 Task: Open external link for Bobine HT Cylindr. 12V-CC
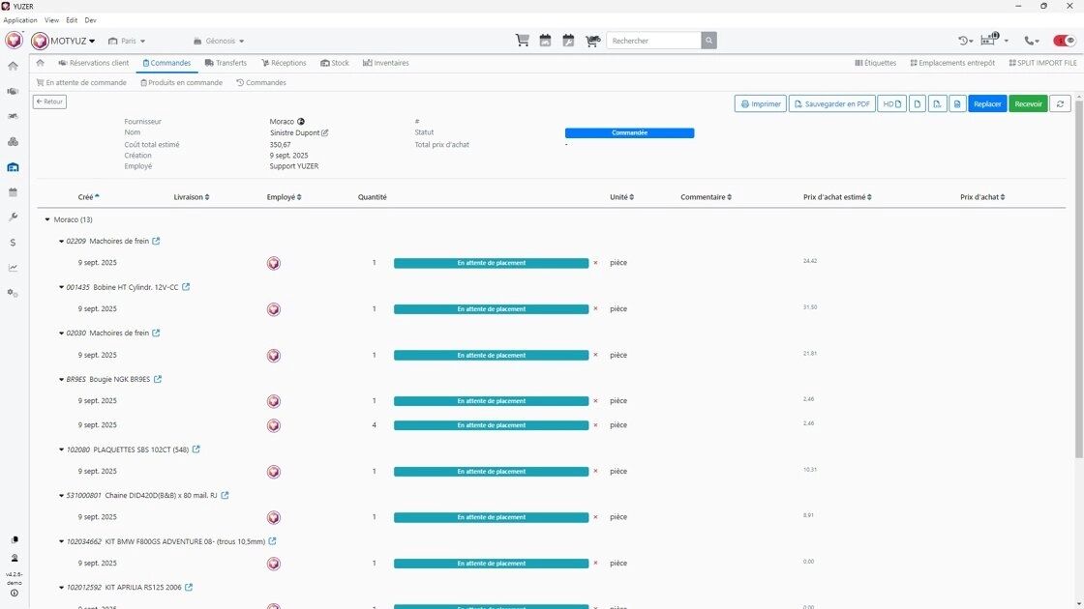point(186,287)
